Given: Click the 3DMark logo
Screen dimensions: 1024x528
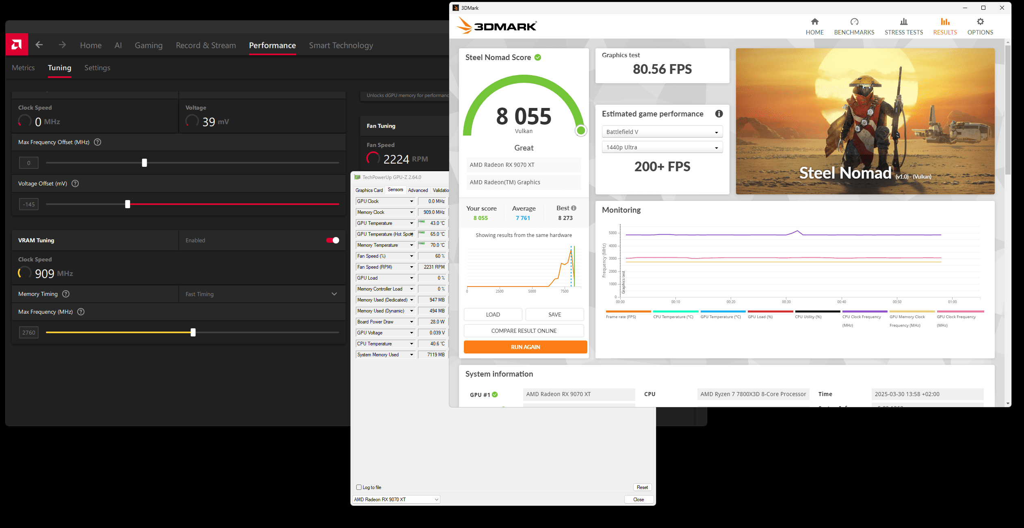Looking at the screenshot, I should click(x=496, y=26).
